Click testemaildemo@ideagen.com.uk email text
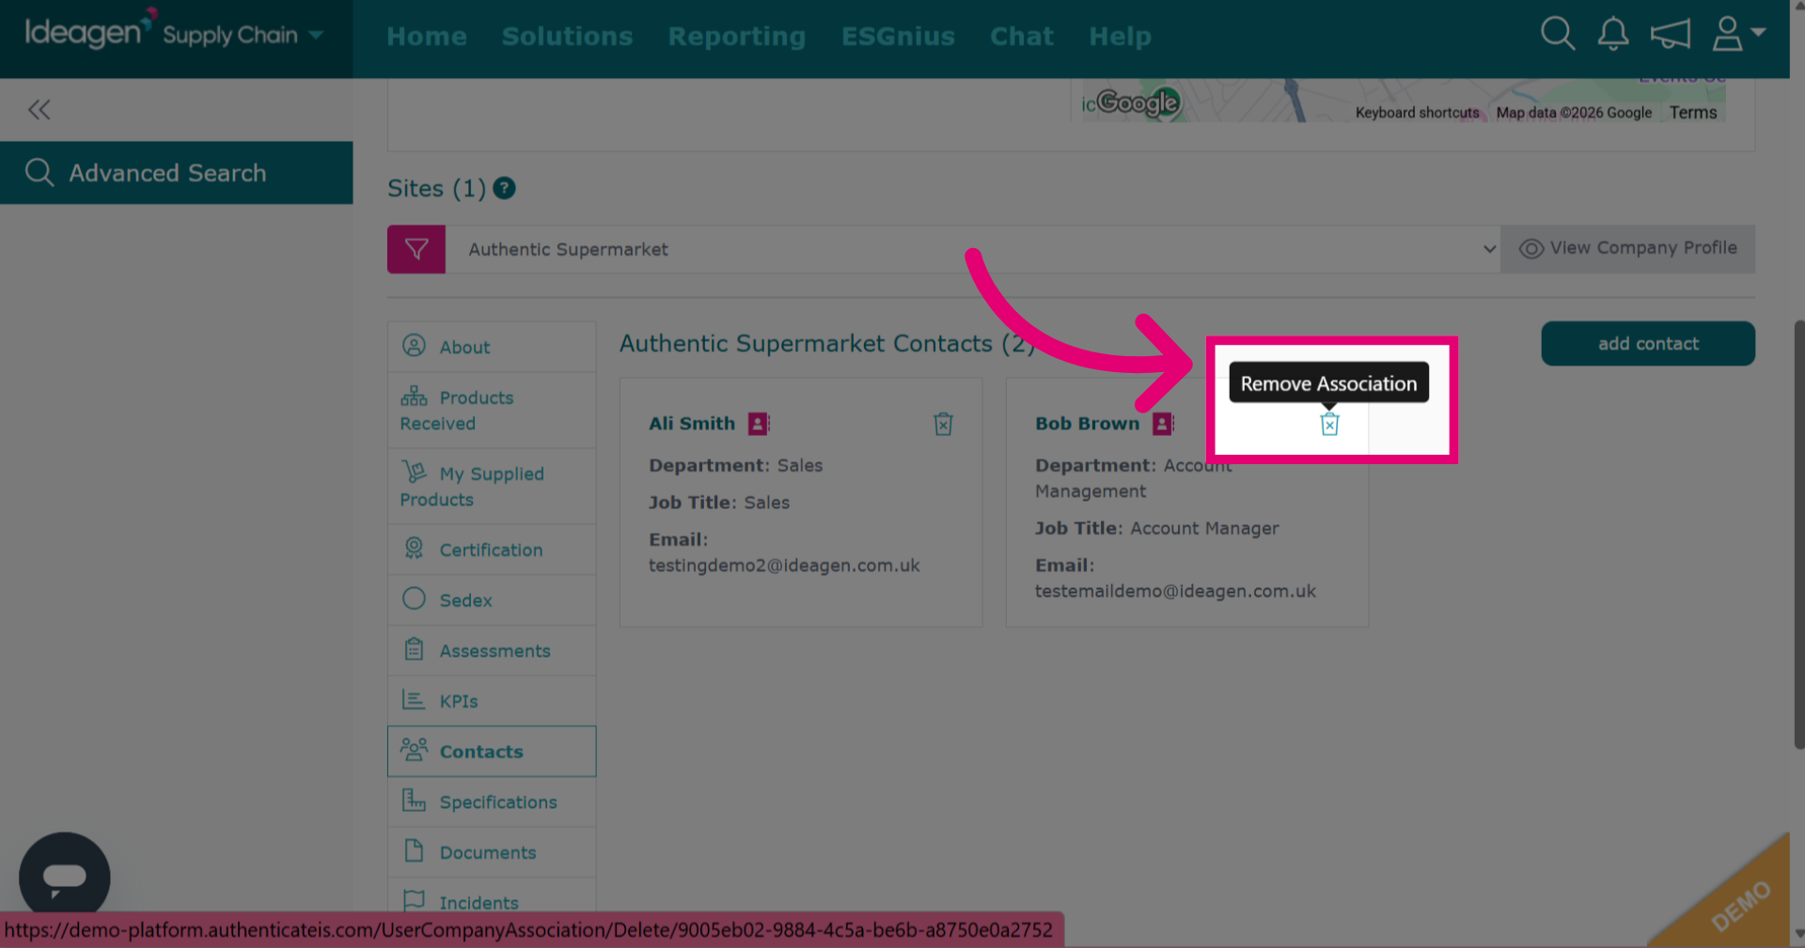Viewport: 1805px width, 948px height. tap(1175, 591)
